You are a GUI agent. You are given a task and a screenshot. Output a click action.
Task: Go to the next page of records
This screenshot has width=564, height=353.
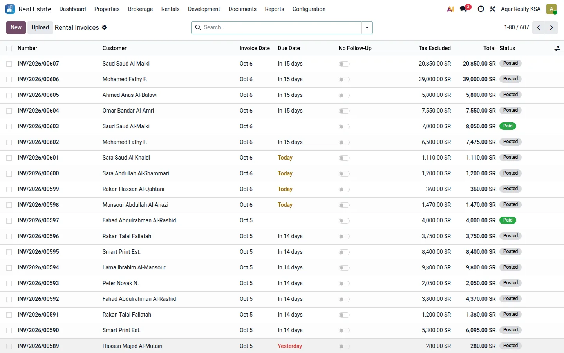551,27
